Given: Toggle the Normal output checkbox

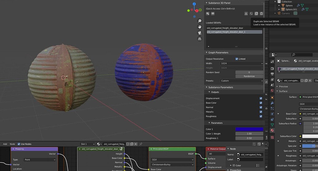Looking at the screenshot, I should (x=261, y=107).
